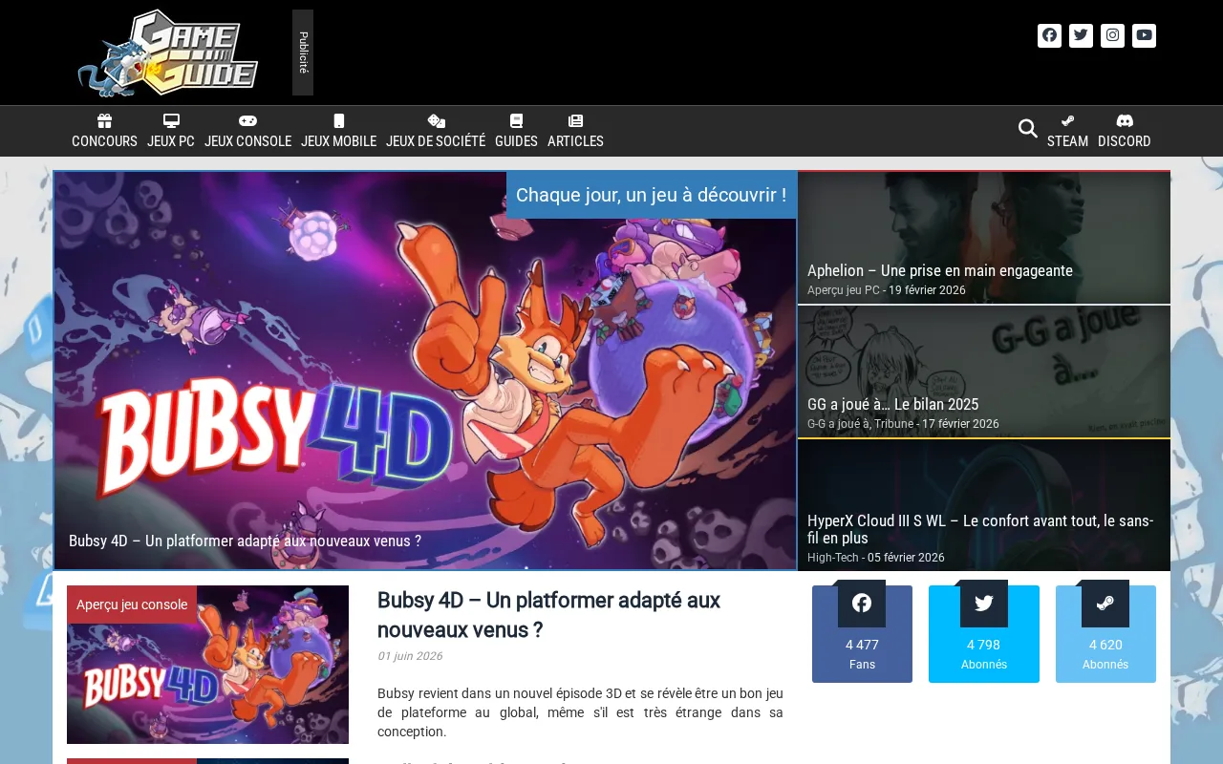Go to the CONCOURS menu item
Screen dimensions: 1223x764
coord(104,141)
